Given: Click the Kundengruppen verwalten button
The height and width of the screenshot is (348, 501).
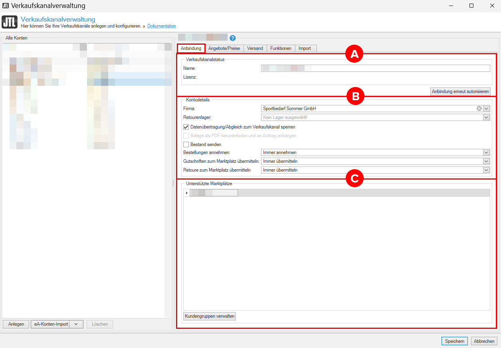Looking at the screenshot, I should [210, 316].
